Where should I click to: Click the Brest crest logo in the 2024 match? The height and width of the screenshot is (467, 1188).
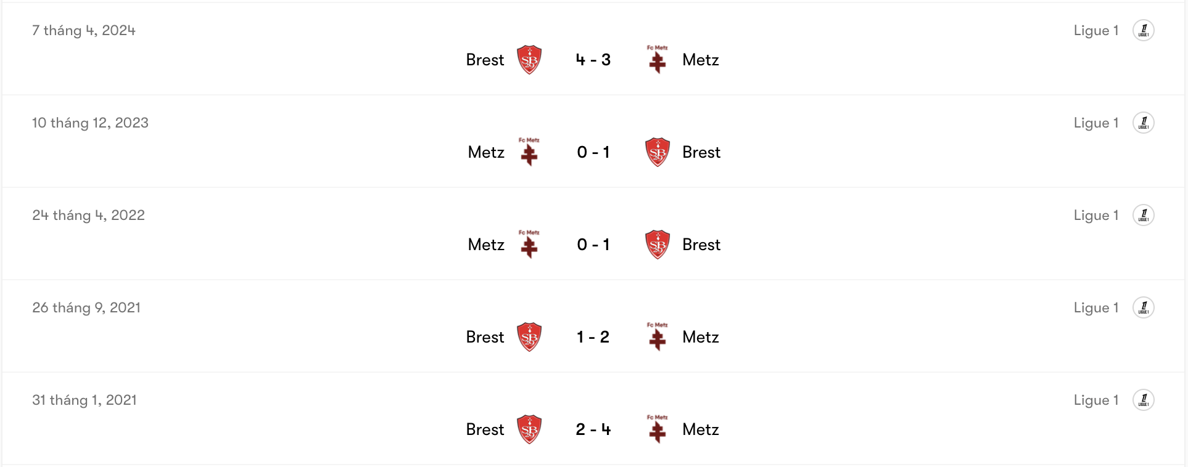pyautogui.click(x=530, y=59)
